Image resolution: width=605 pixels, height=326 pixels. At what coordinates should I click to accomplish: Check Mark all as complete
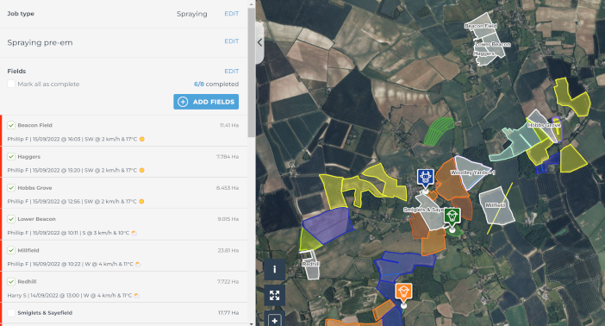click(11, 84)
